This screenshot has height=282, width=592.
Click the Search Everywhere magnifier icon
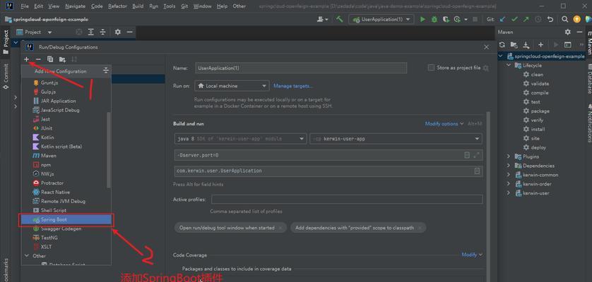(x=565, y=19)
